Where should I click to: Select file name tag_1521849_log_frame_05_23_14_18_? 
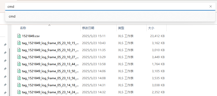pos(50,85)
